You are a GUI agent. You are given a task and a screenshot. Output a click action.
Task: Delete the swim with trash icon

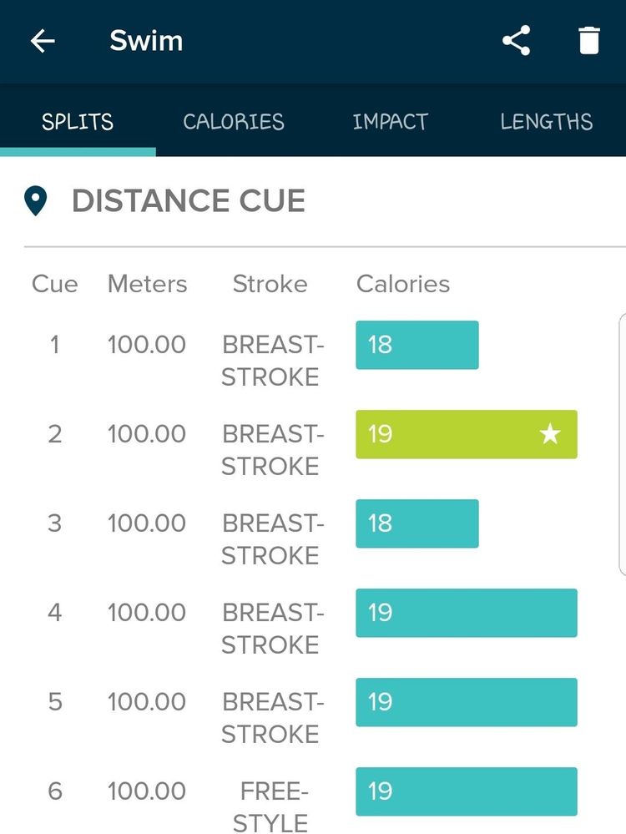(x=589, y=41)
